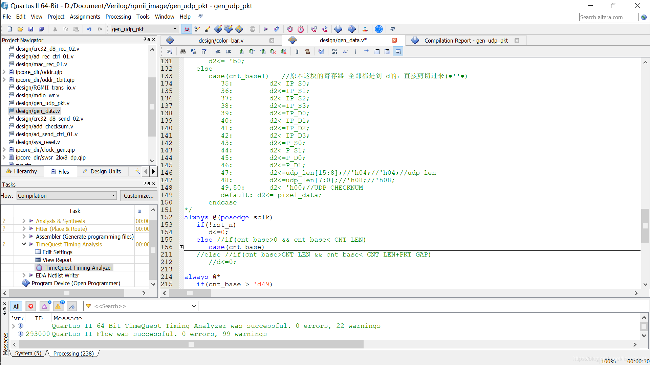Expand the EDA Netlist Writer task

(24, 275)
